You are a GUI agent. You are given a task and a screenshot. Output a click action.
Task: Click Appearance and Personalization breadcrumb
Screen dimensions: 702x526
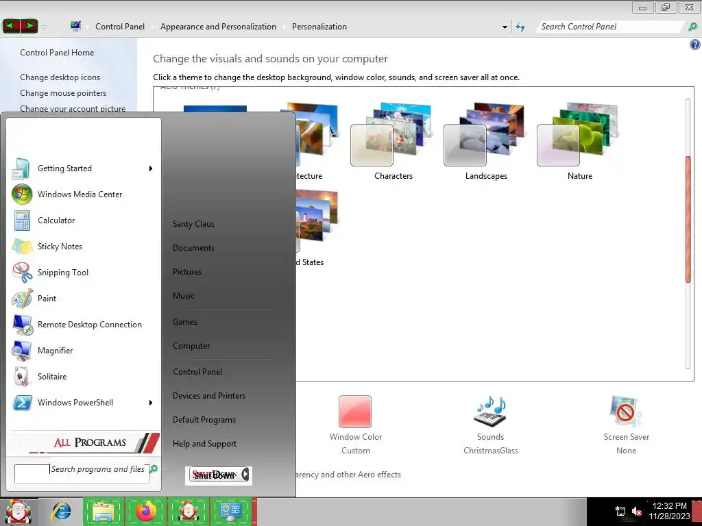(x=218, y=27)
